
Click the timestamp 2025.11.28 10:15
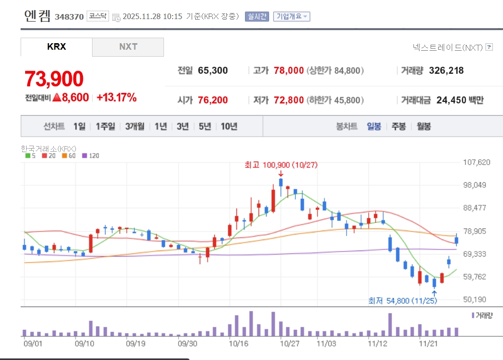pos(152,17)
